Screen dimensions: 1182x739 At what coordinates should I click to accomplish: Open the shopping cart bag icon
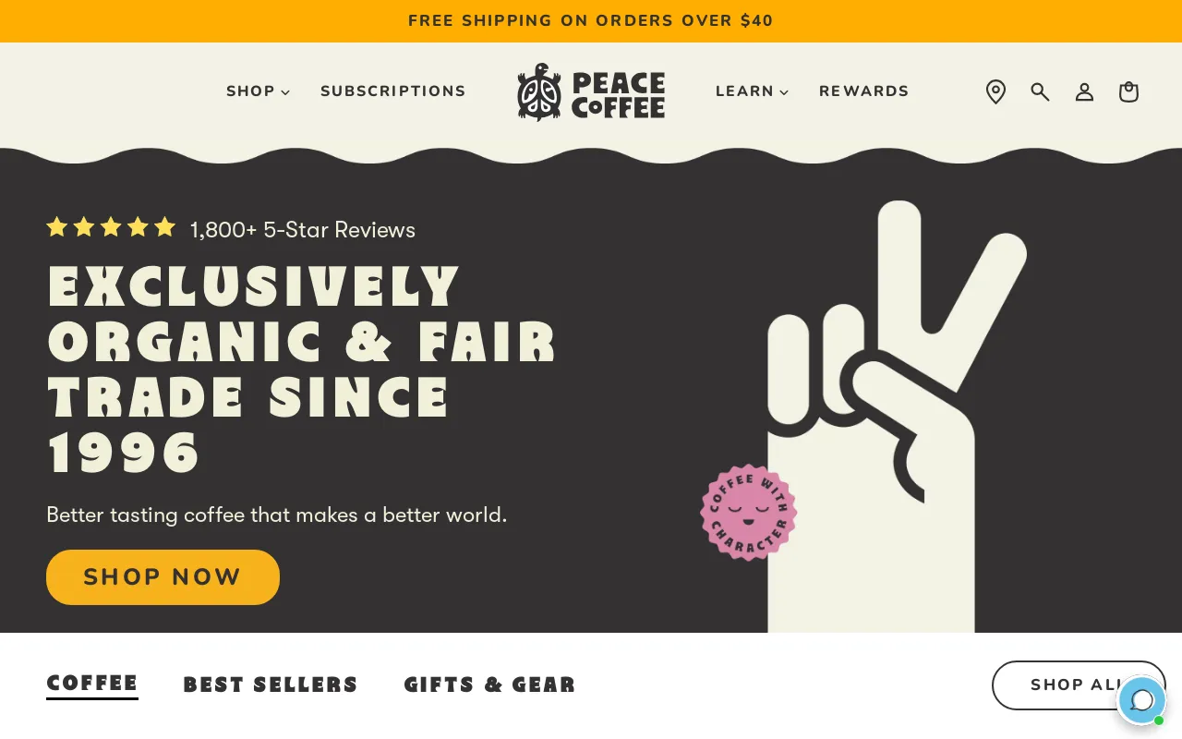pyautogui.click(x=1128, y=91)
